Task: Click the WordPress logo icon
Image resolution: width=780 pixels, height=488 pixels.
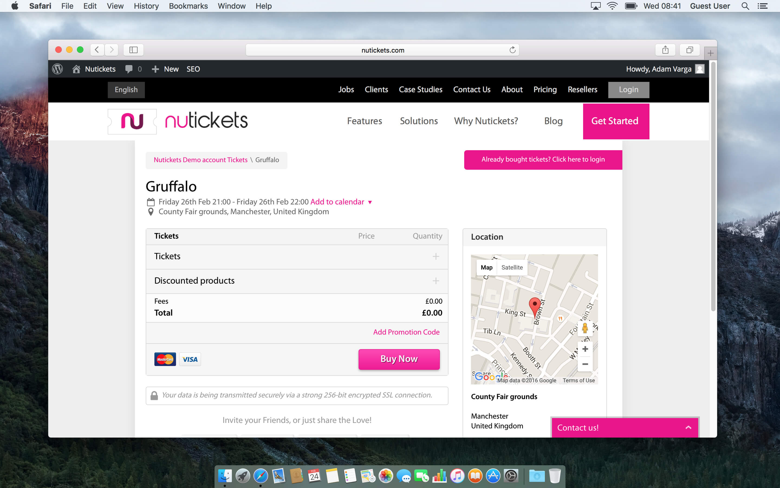Action: (x=57, y=69)
